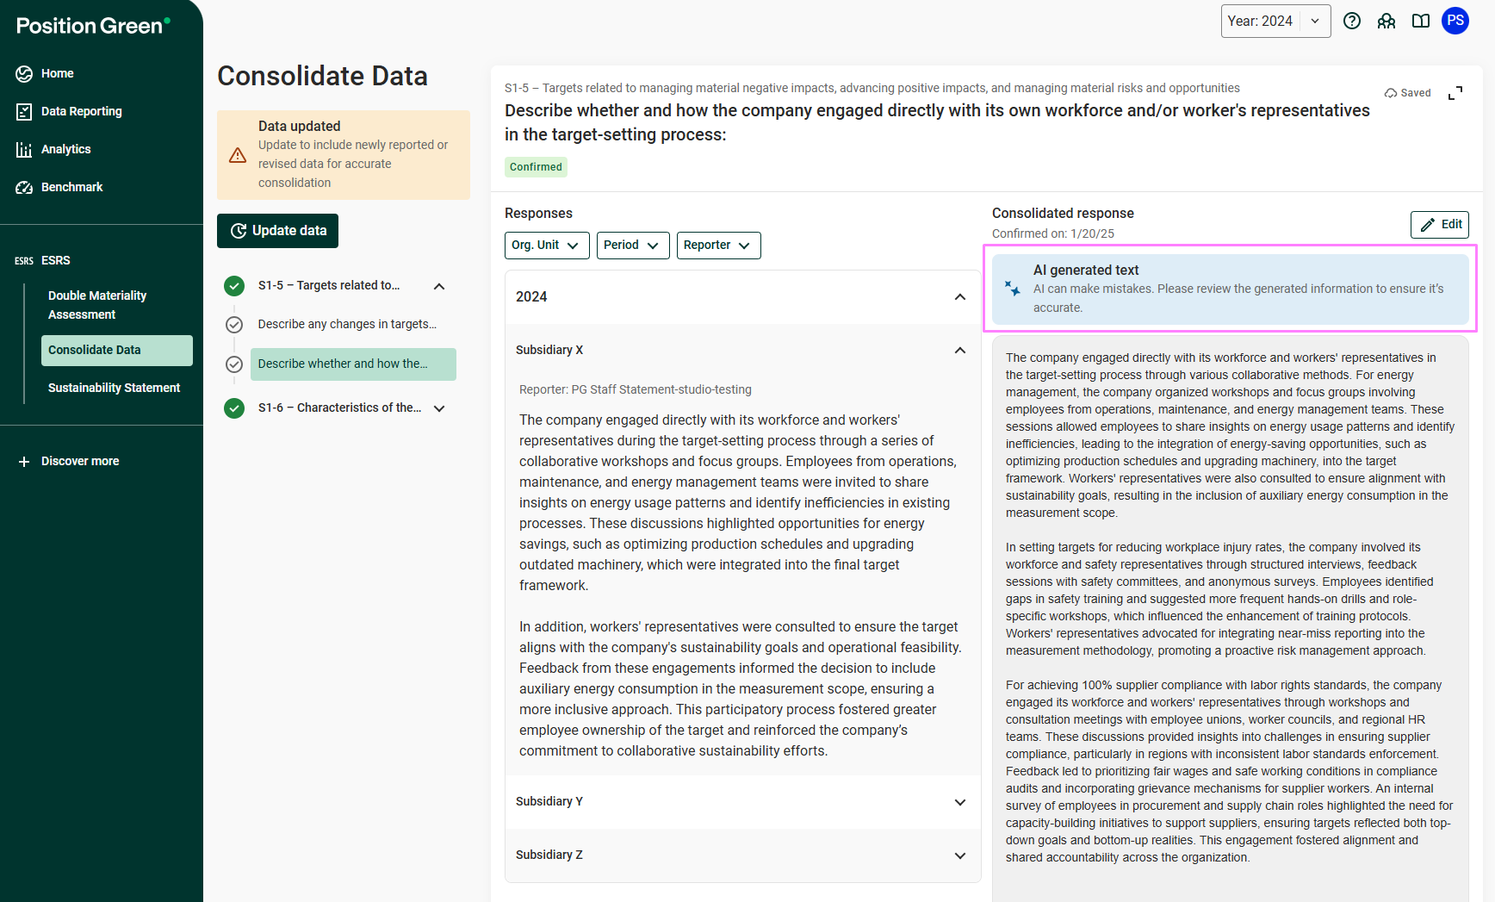
Task: Expand S1-6 Characteristics section chevron
Action: pos(439,408)
